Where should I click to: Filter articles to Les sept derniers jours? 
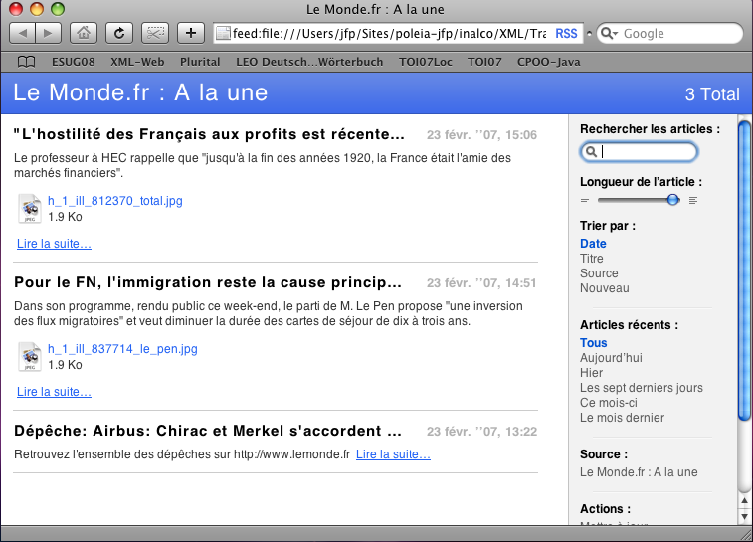click(x=642, y=388)
